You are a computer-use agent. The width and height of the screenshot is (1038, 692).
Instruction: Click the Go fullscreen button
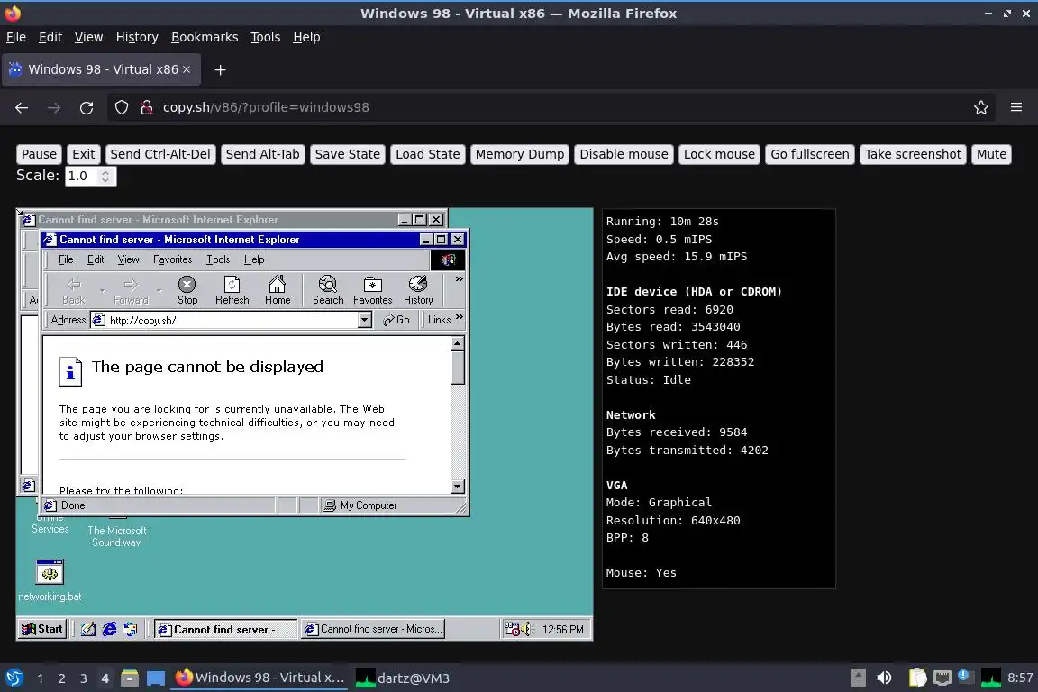(810, 154)
